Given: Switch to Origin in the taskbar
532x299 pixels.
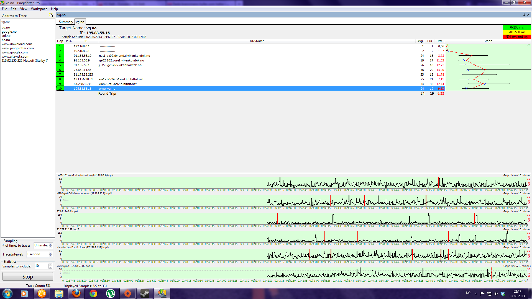Looking at the screenshot, I should pyautogui.click(x=127, y=293).
